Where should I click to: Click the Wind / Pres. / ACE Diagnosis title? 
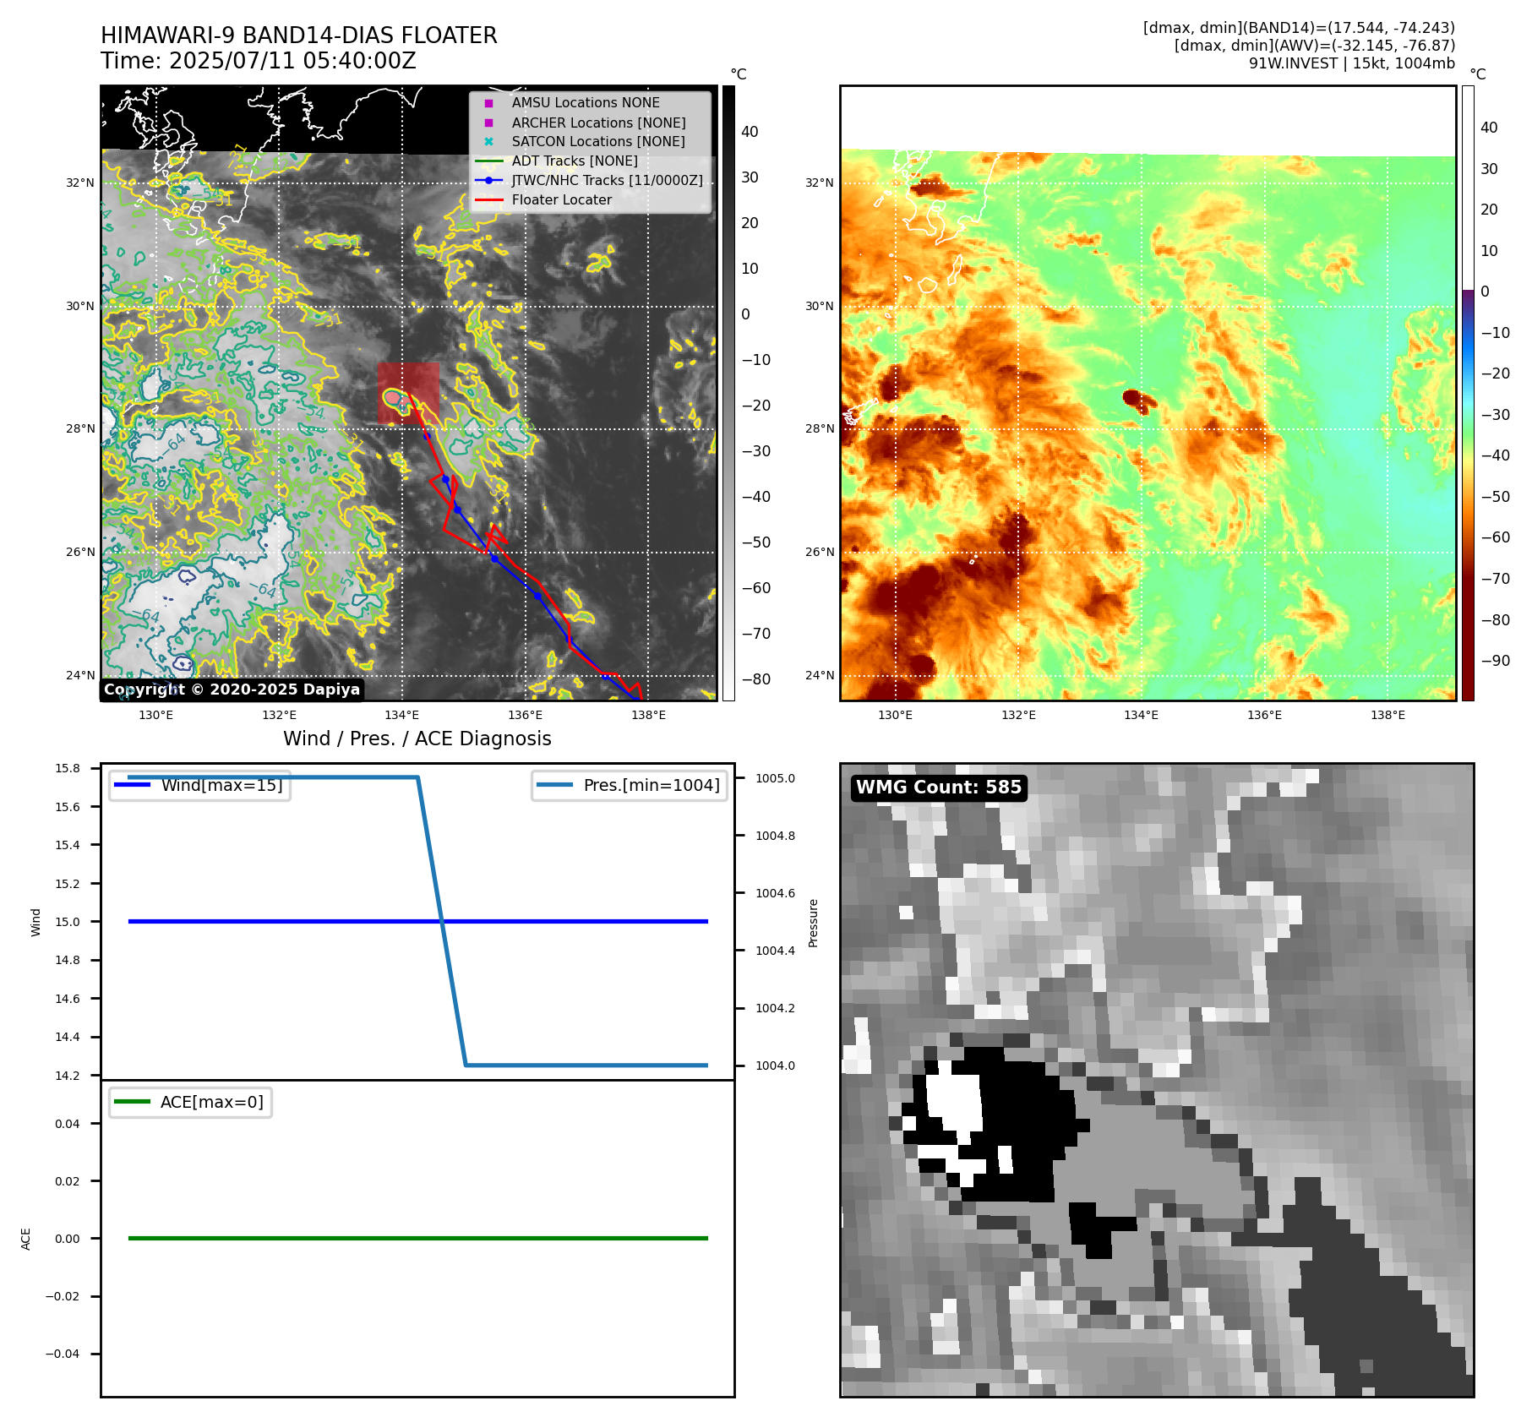click(417, 739)
